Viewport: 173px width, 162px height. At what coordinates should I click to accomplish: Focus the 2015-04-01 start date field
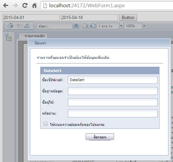pos(31,17)
